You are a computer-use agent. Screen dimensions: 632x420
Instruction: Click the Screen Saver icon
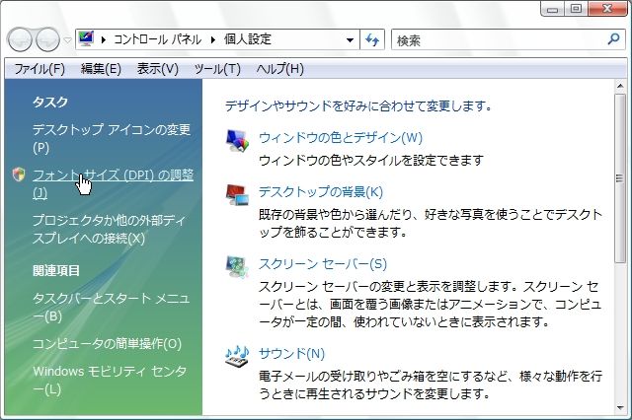pos(237,267)
